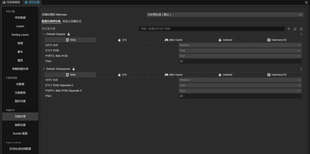
Task: Click PNG value field in Default Transparent
Action: (x=240, y=96)
